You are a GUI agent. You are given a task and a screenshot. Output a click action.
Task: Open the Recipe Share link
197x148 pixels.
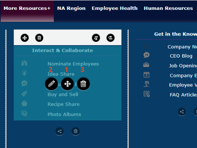[x=64, y=104]
